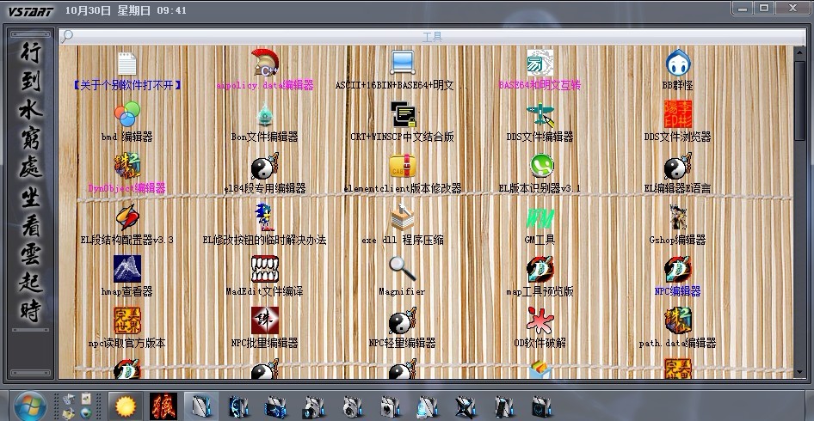The width and height of the screenshot is (814, 421).
Task: Launch CRT+WINSCP中文结合版
Action: [x=402, y=115]
